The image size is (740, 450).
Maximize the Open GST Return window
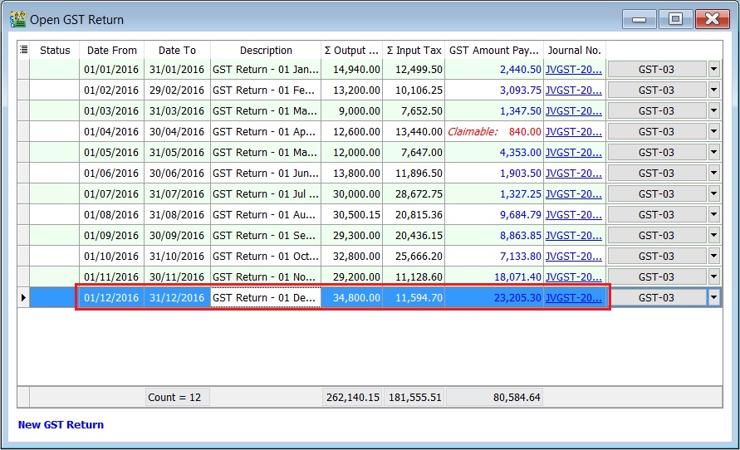pos(676,18)
